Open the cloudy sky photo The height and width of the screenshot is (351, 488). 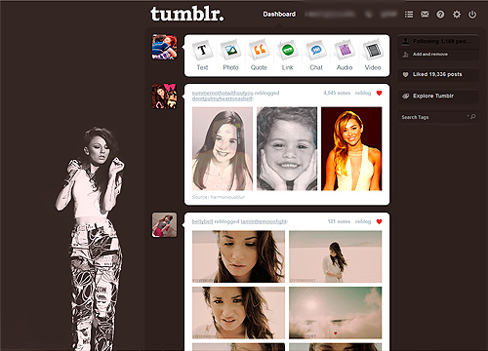(336, 313)
